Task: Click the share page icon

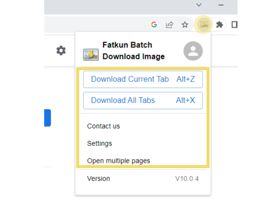Action: tap(169, 25)
